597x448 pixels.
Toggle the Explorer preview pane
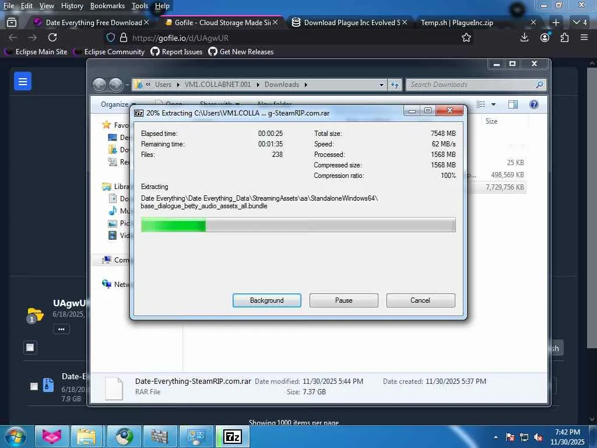click(513, 104)
